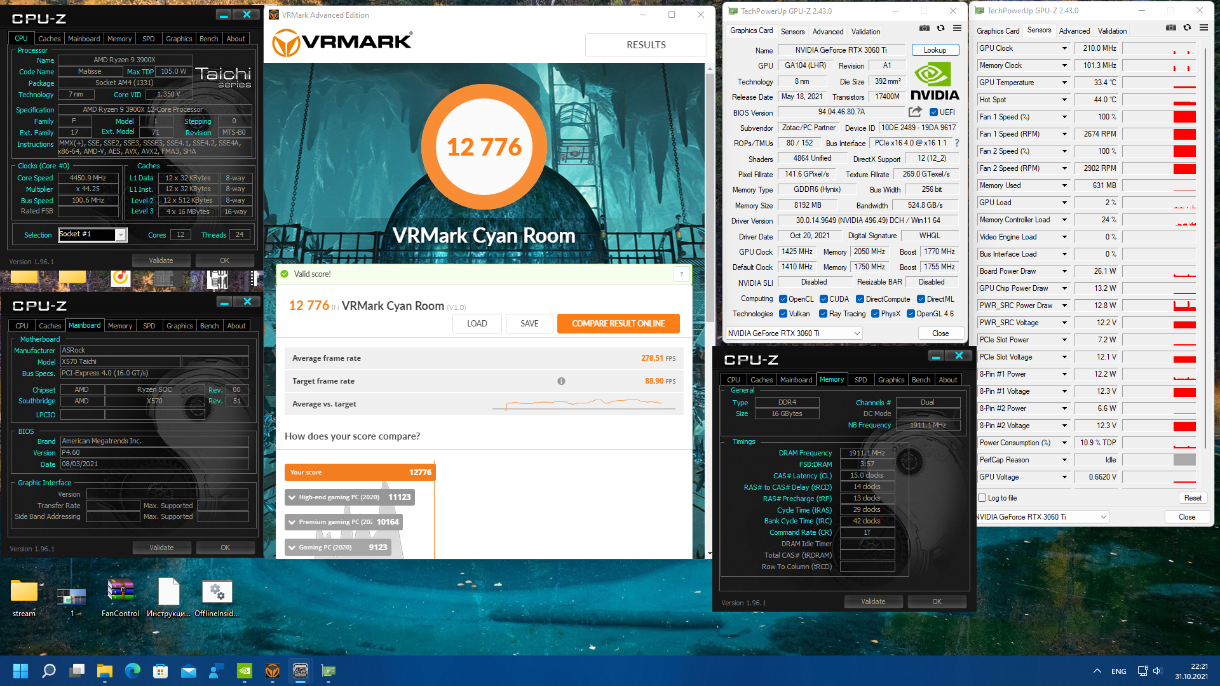Expand Gaming PC (2020) comparison row
This screenshot has height=686, width=1220.
(x=337, y=547)
